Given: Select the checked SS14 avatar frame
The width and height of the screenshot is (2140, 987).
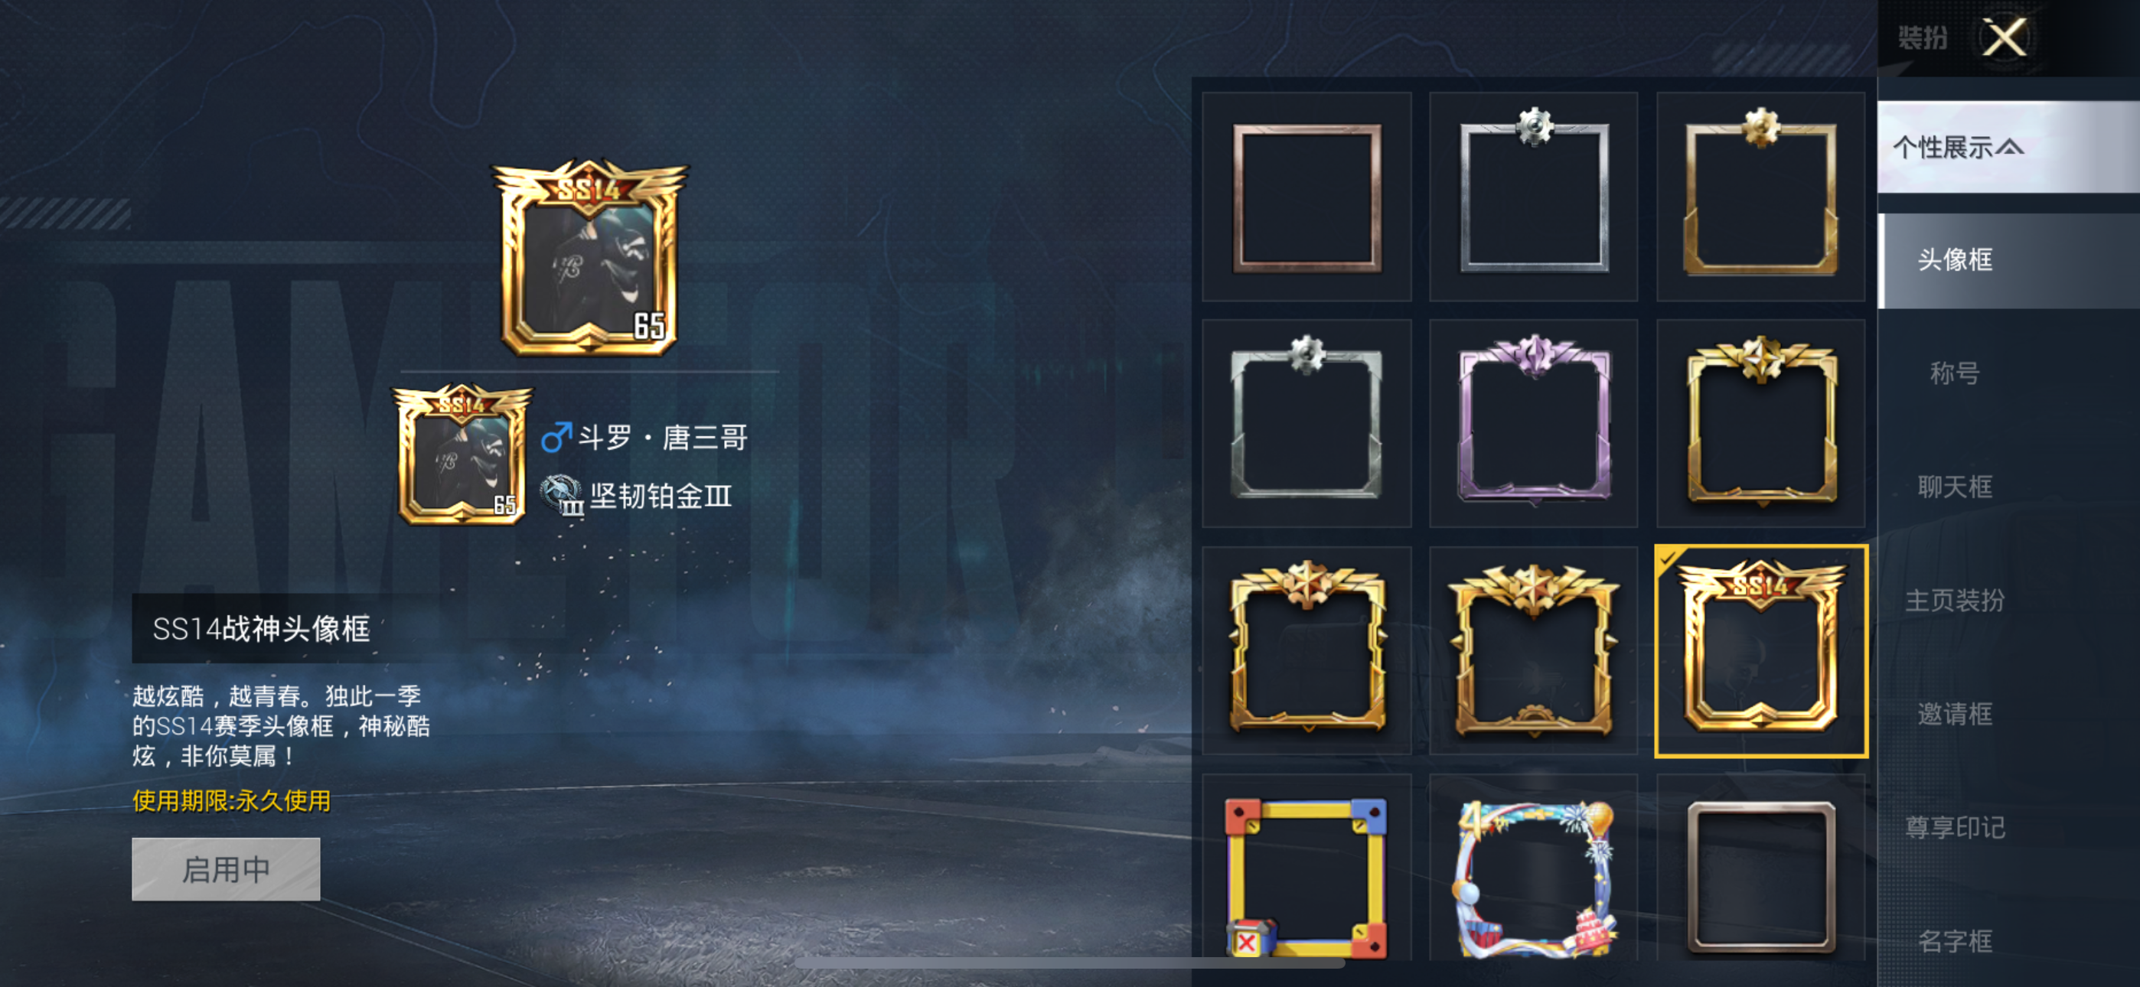Looking at the screenshot, I should [x=1760, y=651].
